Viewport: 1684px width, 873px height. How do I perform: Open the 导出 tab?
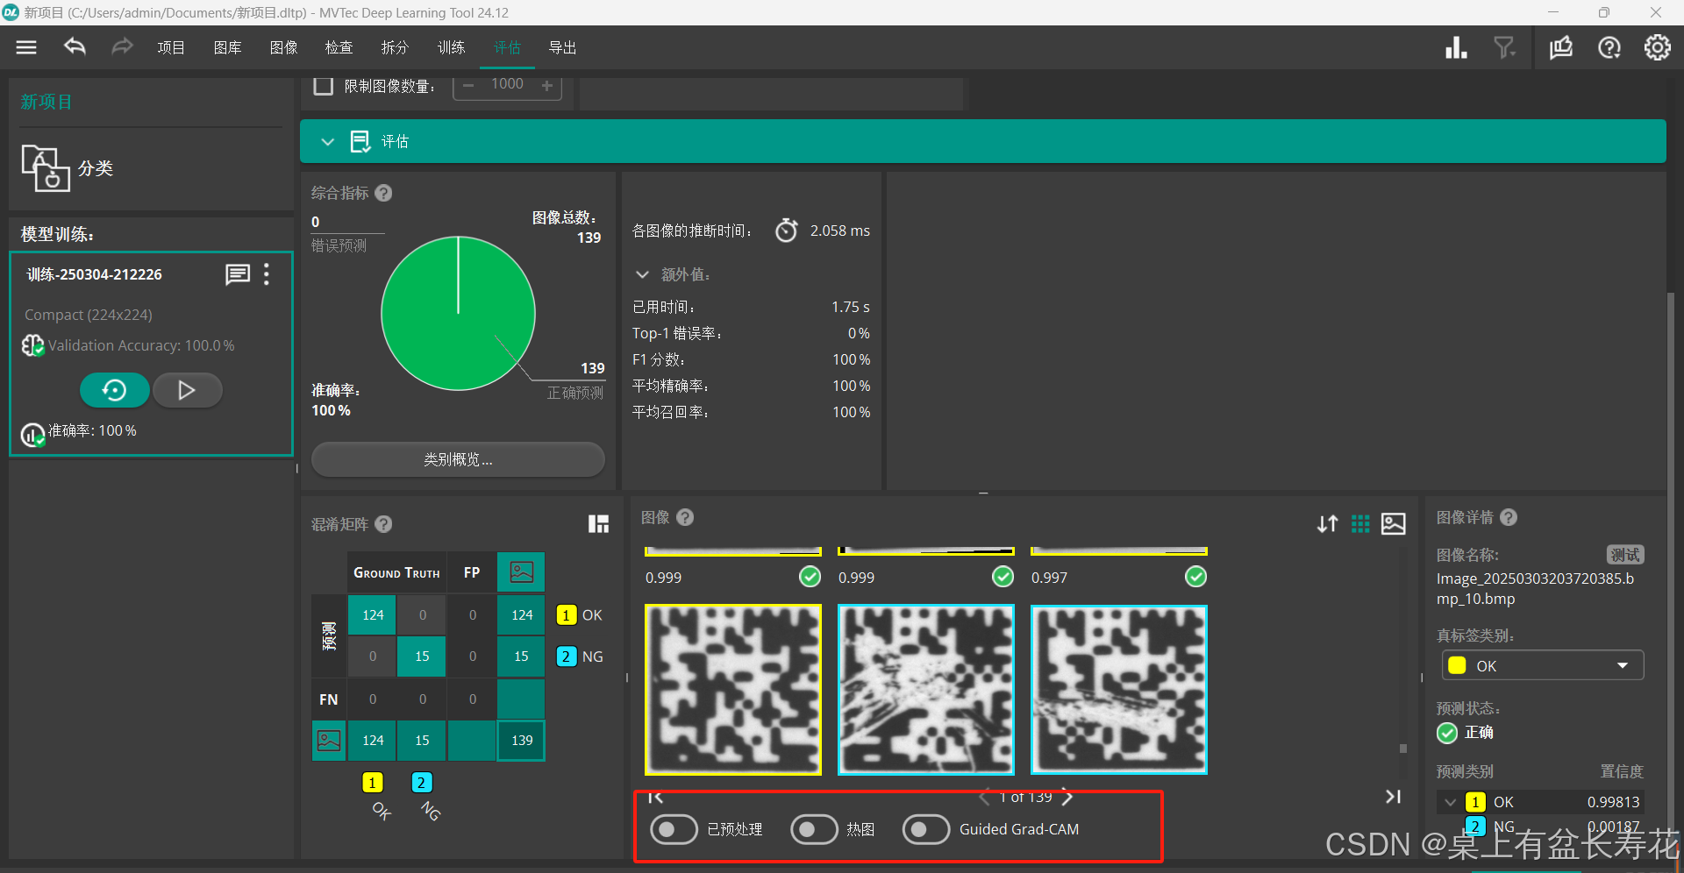(x=562, y=47)
